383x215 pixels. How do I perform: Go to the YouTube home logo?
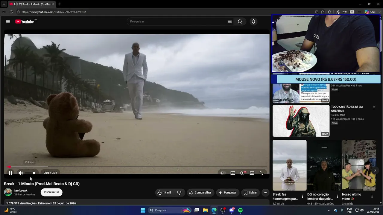[x=25, y=21]
